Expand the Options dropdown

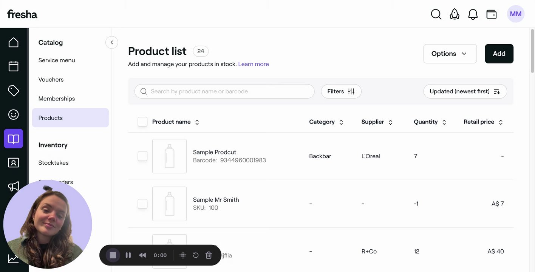point(450,54)
